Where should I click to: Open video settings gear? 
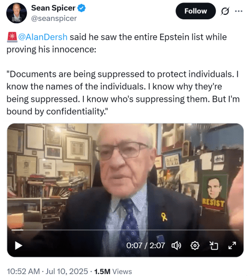coord(195,246)
